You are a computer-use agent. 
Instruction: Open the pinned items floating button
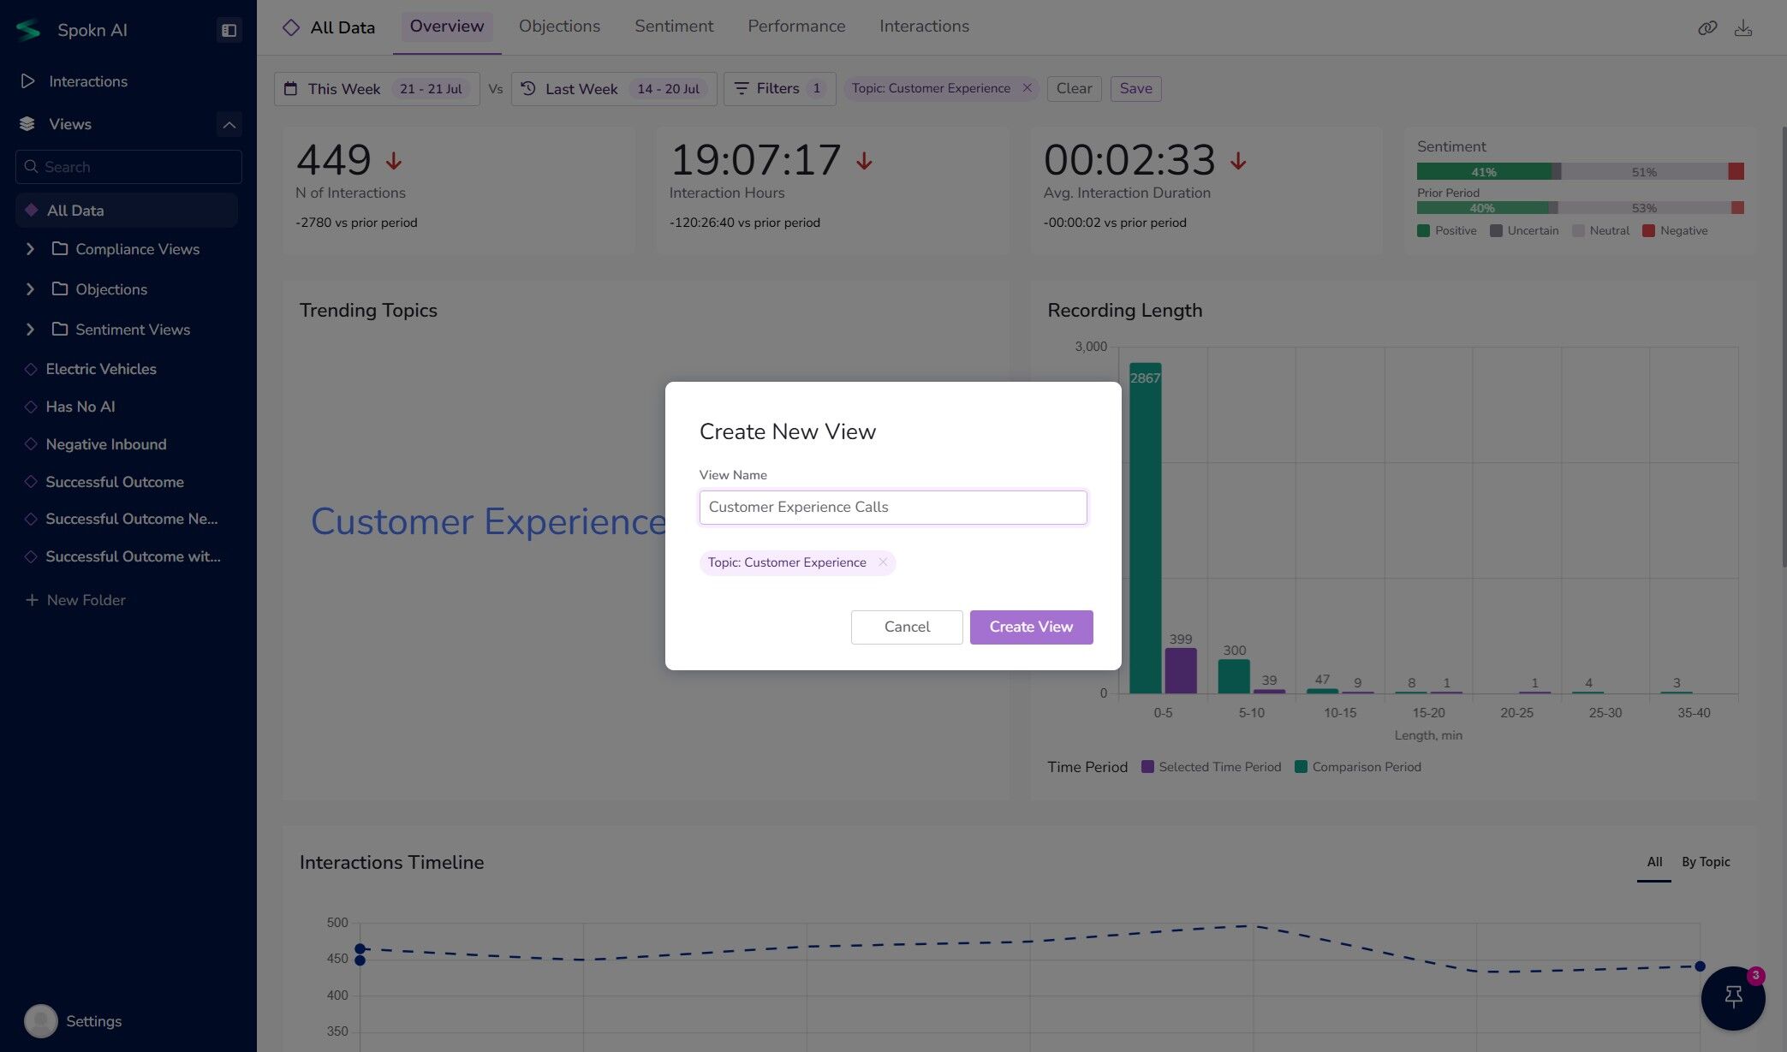pos(1733,997)
